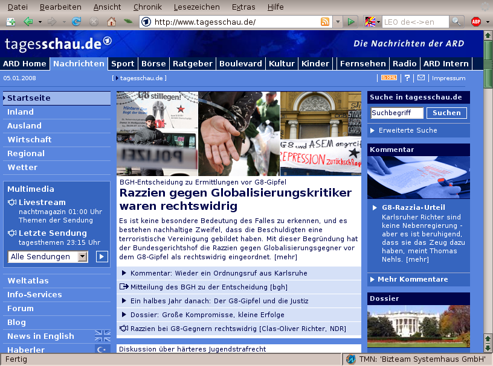Reload the page with the refresh icon
Image resolution: width=493 pixels, height=366 pixels.
point(76,22)
